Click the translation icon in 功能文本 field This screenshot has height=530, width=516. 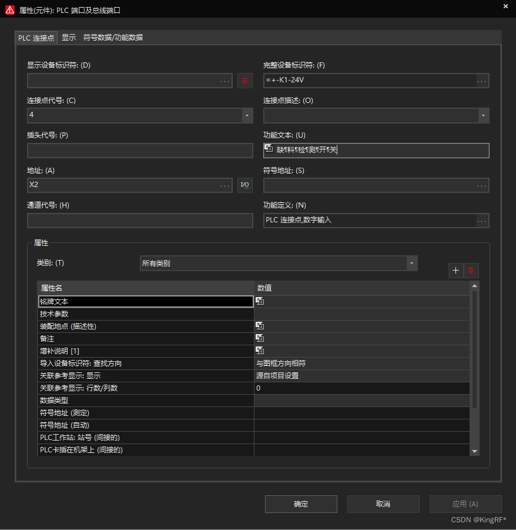pyautogui.click(x=269, y=148)
